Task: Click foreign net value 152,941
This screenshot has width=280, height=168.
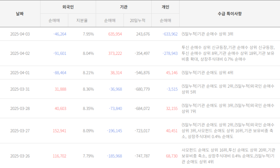Action: coord(59,131)
